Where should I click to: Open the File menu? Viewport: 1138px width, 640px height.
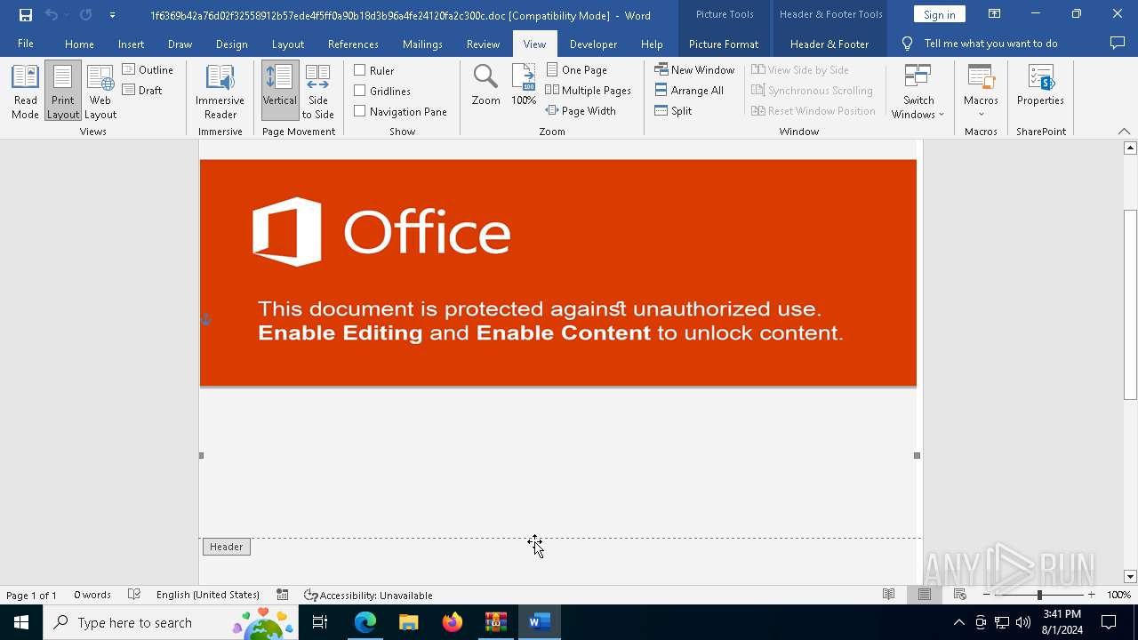(x=26, y=44)
